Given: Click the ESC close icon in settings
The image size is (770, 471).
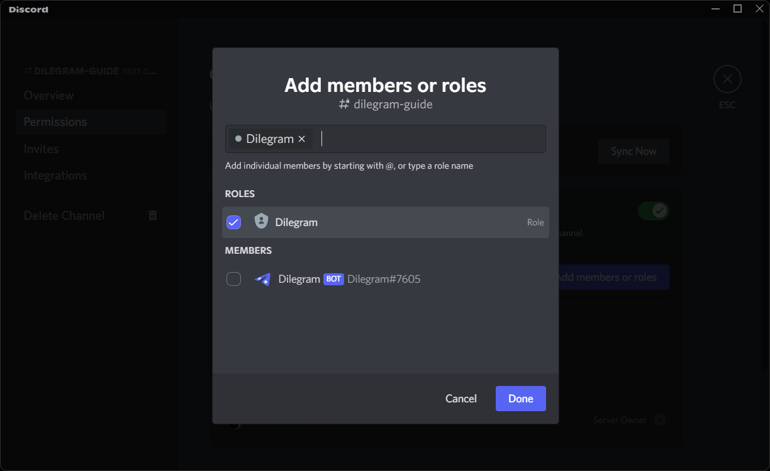Looking at the screenshot, I should (727, 79).
